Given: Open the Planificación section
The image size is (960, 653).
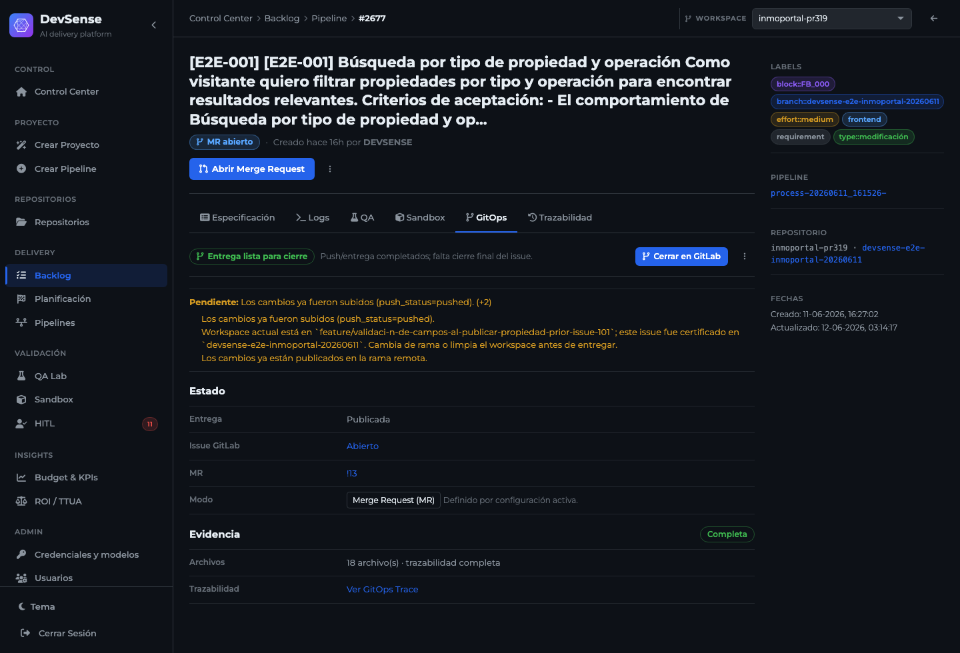Looking at the screenshot, I should pos(86,299).
